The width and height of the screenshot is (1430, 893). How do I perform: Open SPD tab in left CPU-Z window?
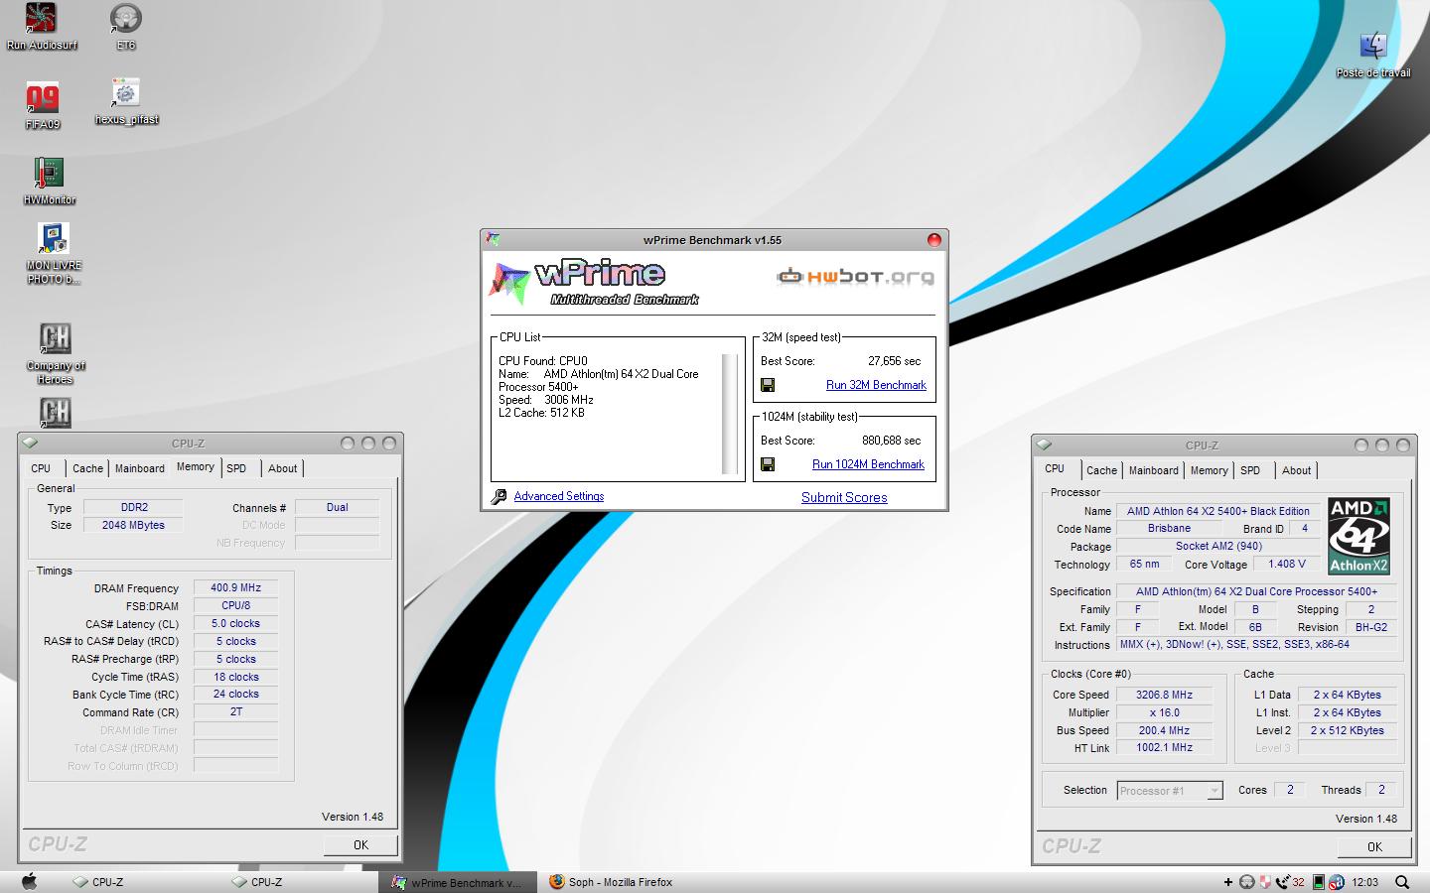coord(236,468)
